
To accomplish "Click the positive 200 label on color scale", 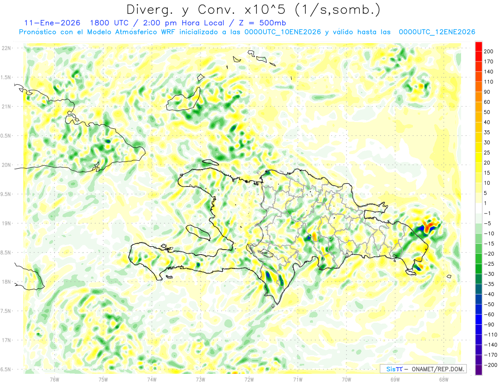I will pyautogui.click(x=489, y=51).
